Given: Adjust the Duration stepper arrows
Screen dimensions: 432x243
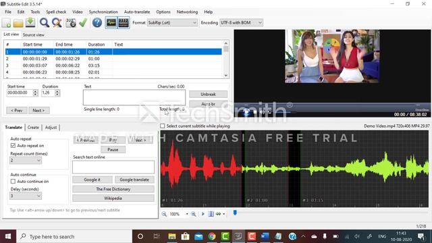Looking at the screenshot, I should tap(57, 93).
